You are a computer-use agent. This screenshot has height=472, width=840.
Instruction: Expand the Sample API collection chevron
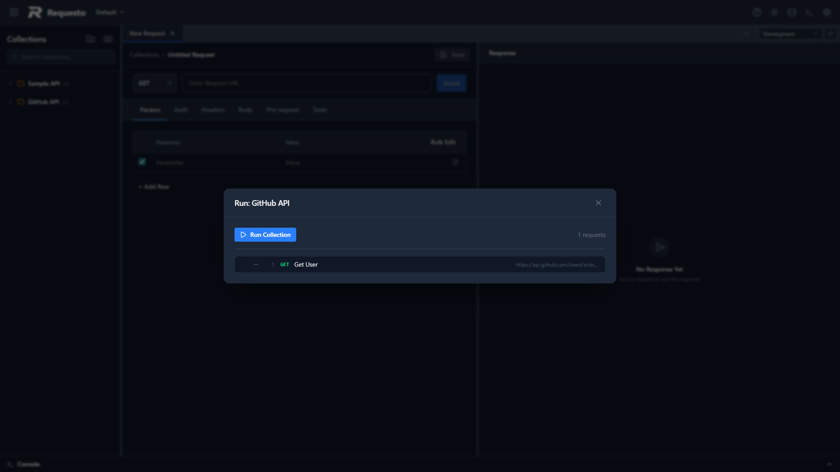[x=10, y=83]
